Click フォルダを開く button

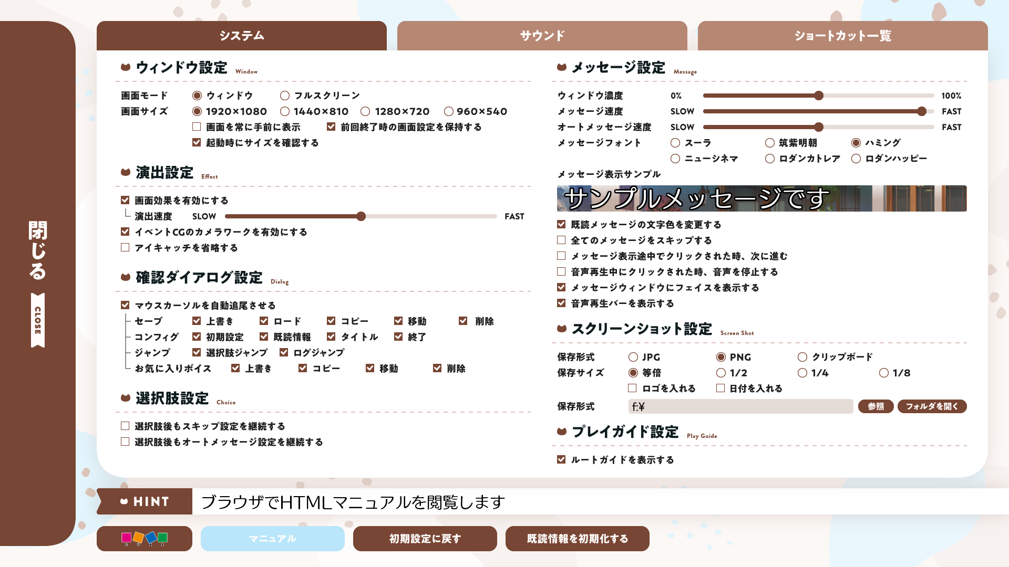pyautogui.click(x=932, y=406)
